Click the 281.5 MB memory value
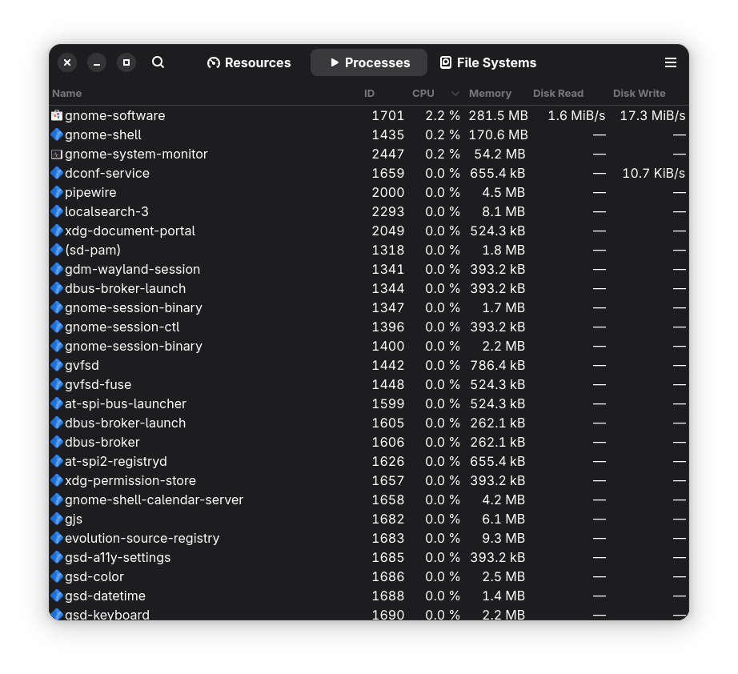This screenshot has height=674, width=738. point(498,115)
